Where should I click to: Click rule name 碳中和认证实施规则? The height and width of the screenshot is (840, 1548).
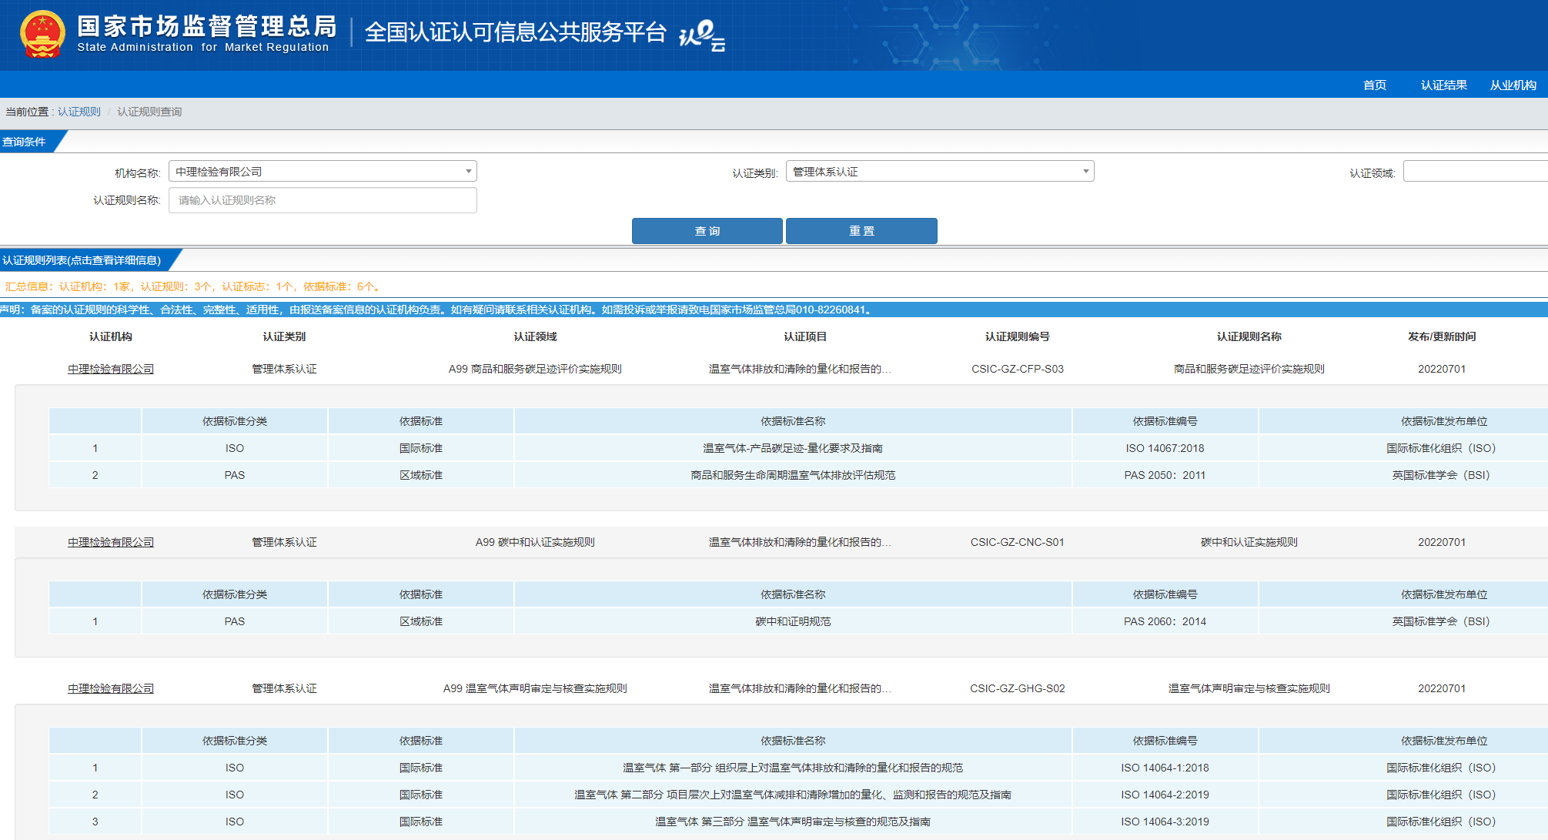click(1249, 542)
